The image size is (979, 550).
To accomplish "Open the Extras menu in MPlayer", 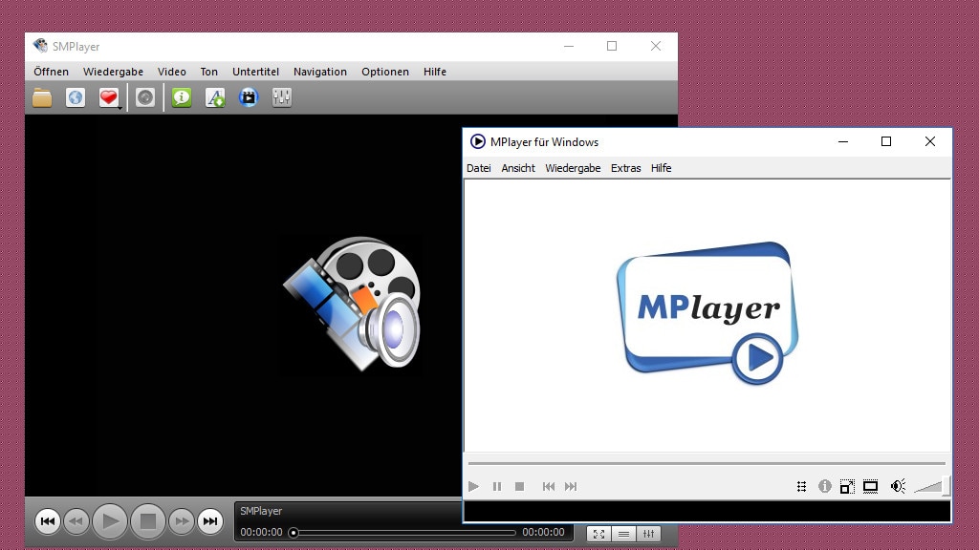I will click(625, 168).
